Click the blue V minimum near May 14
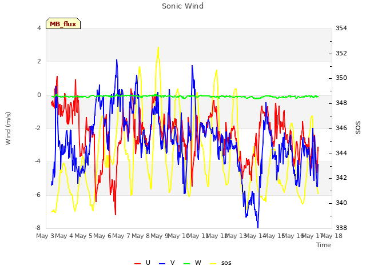The height and width of the screenshot is (274, 366). tap(258, 227)
